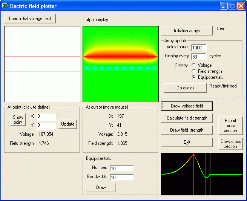Choose the Equipotentials display radio button
Screen dimensions: 247x201
(x=194, y=77)
